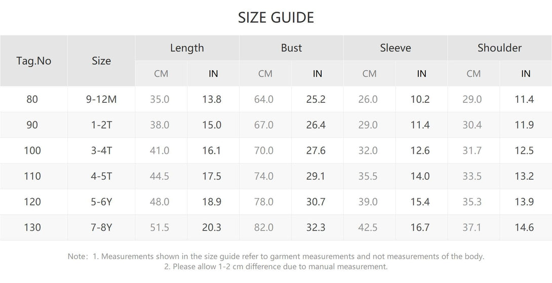This screenshot has height=283, width=552.
Task: Click the Bust column header
Action: 291,48
